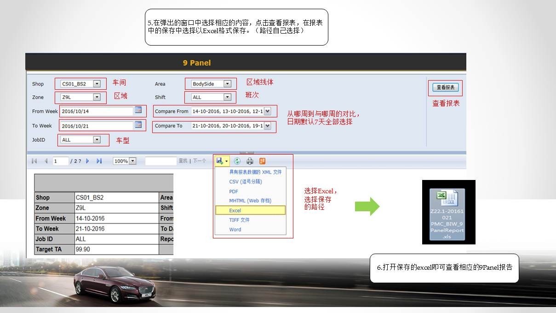Click the 查看报表 view report button

(445, 87)
